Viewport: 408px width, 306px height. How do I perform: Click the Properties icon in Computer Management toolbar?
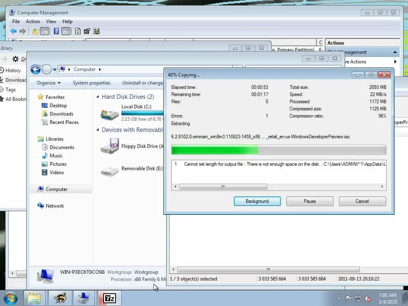(87, 31)
